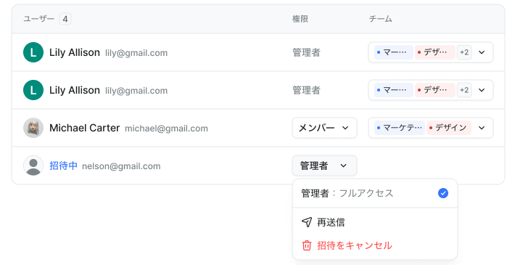Toggle the 管理者 dropdown for nelson@gmail.com
The image size is (515, 265).
(324, 166)
